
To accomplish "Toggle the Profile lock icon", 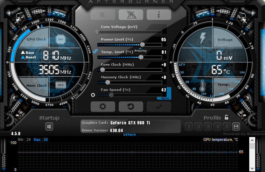I will 226,117.
